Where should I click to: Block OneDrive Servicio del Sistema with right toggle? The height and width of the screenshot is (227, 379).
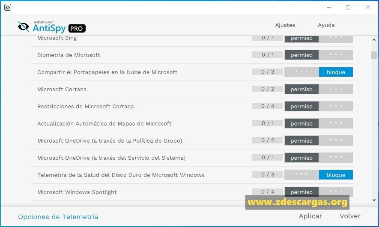tap(336, 158)
